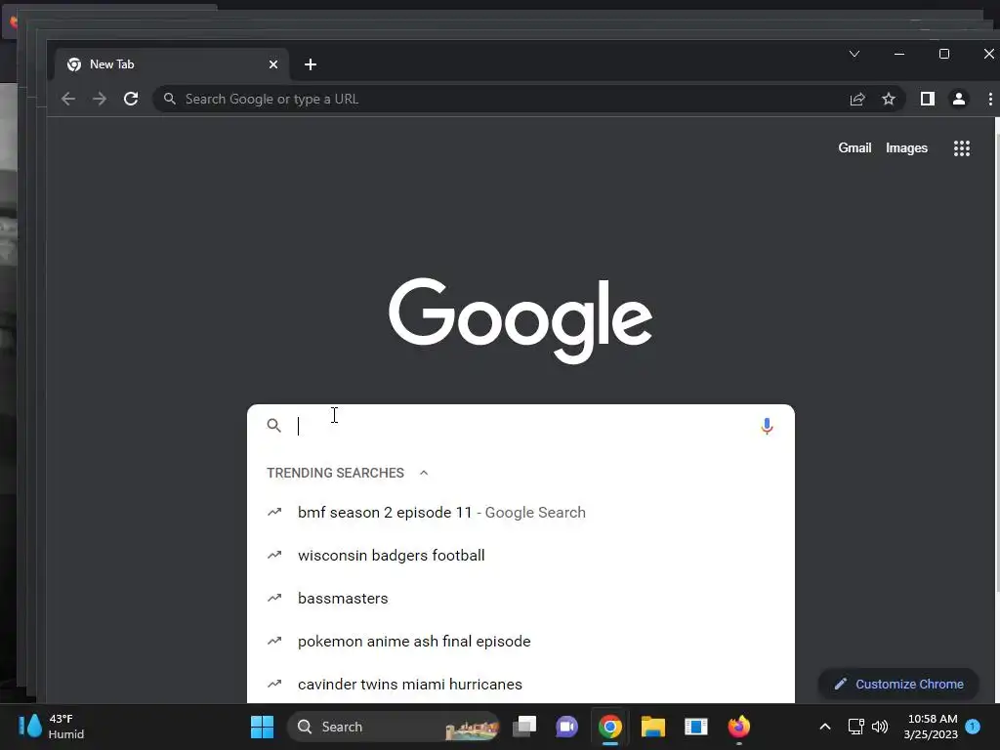Click the taskbar Search box
The width and height of the screenshot is (1000, 750).
click(394, 727)
